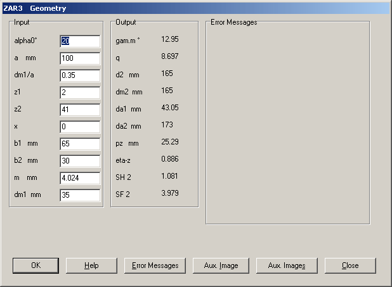Screen dimensions: 392x287
Task: Open Help for the Geometry dialog
Action: click(91, 265)
